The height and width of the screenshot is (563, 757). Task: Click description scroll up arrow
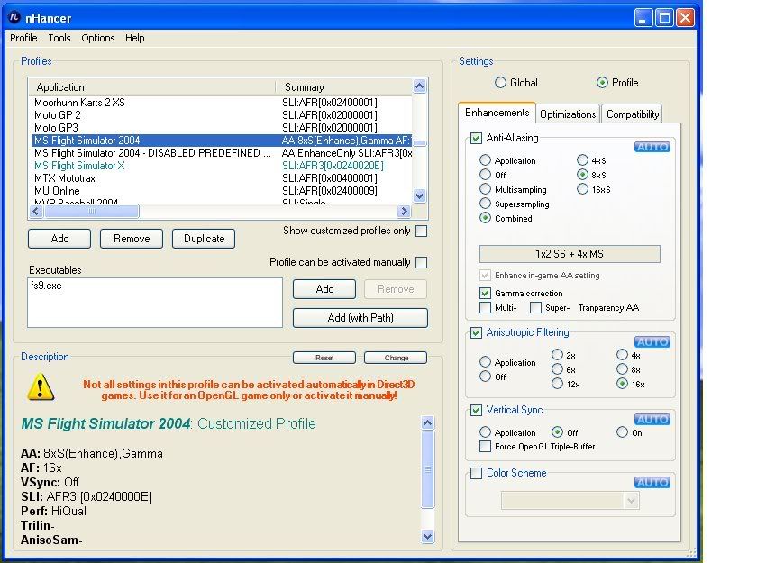coord(428,423)
